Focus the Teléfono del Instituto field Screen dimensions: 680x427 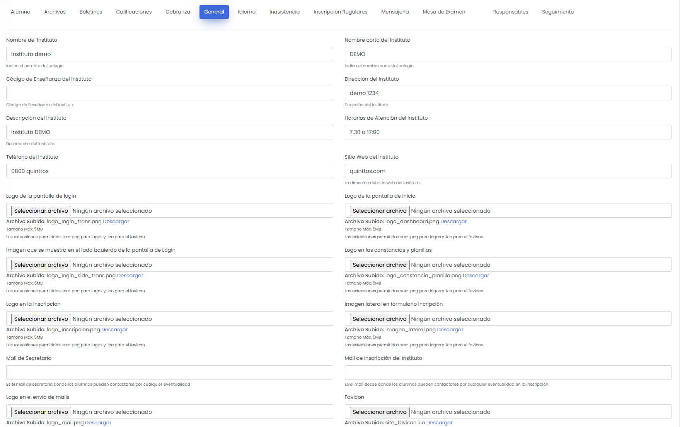click(x=170, y=171)
